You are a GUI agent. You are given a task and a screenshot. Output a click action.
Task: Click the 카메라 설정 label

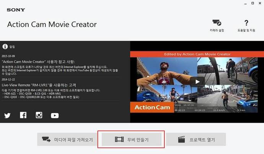[x=217, y=30]
